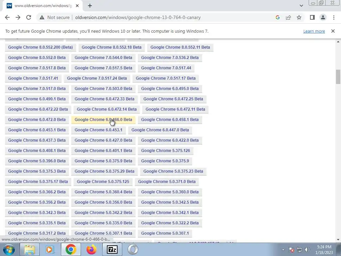
Task: Go forward to the next page
Action: (18, 17)
